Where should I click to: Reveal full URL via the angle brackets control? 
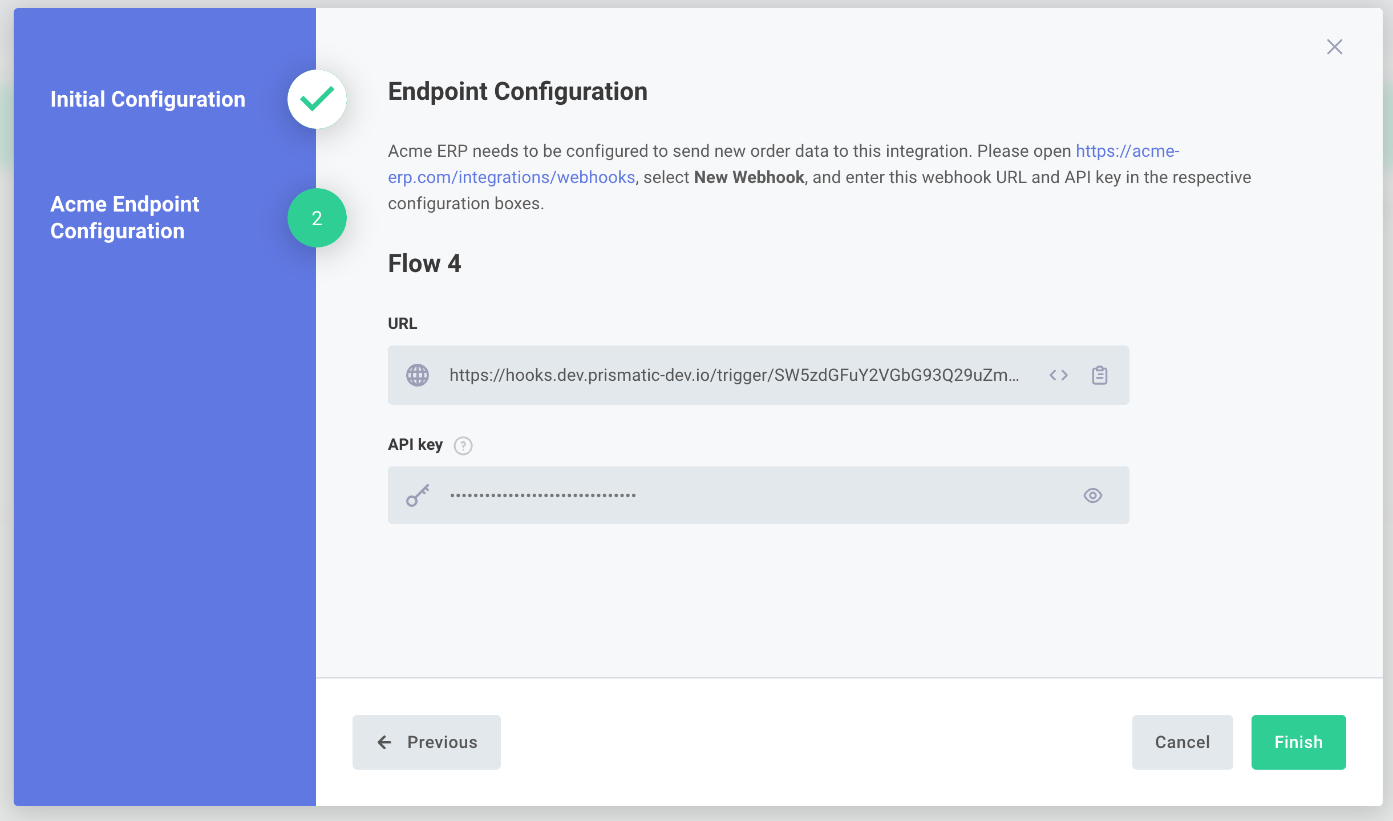click(1059, 375)
